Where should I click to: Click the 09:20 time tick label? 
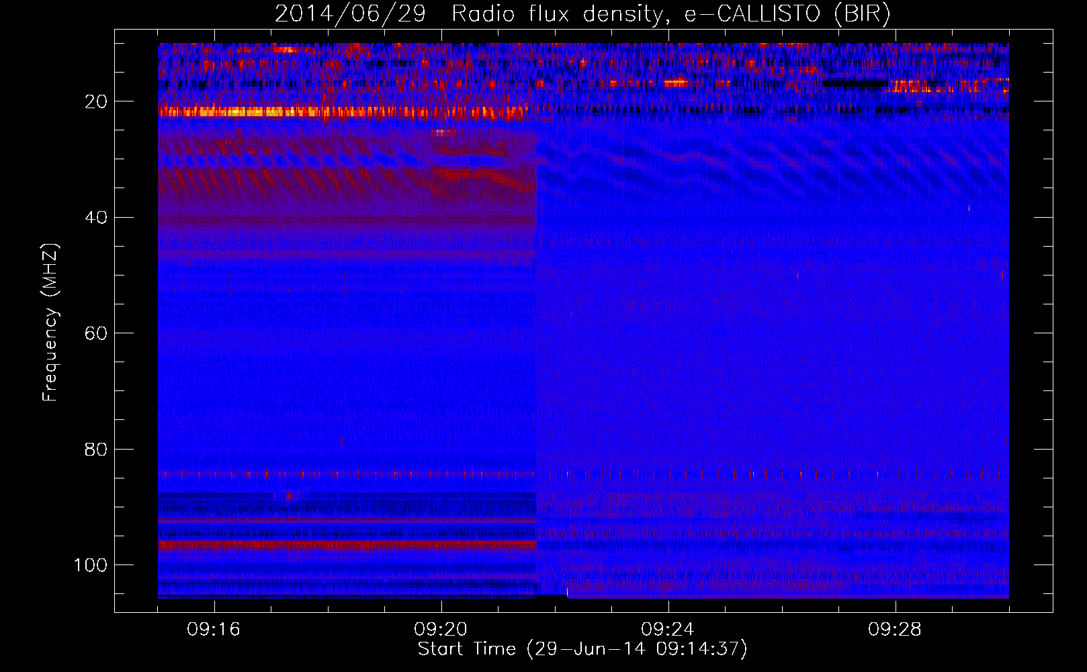[441, 630]
